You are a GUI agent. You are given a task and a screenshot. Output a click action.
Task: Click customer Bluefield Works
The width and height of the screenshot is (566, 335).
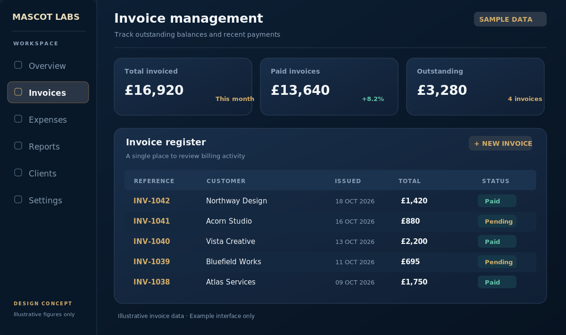click(x=233, y=262)
